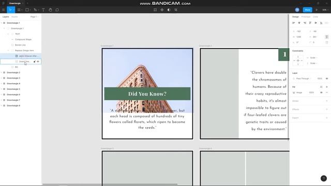The image size is (331, 186).
Task: Toggle Image fill visibility eye
Action: pos(321,92)
